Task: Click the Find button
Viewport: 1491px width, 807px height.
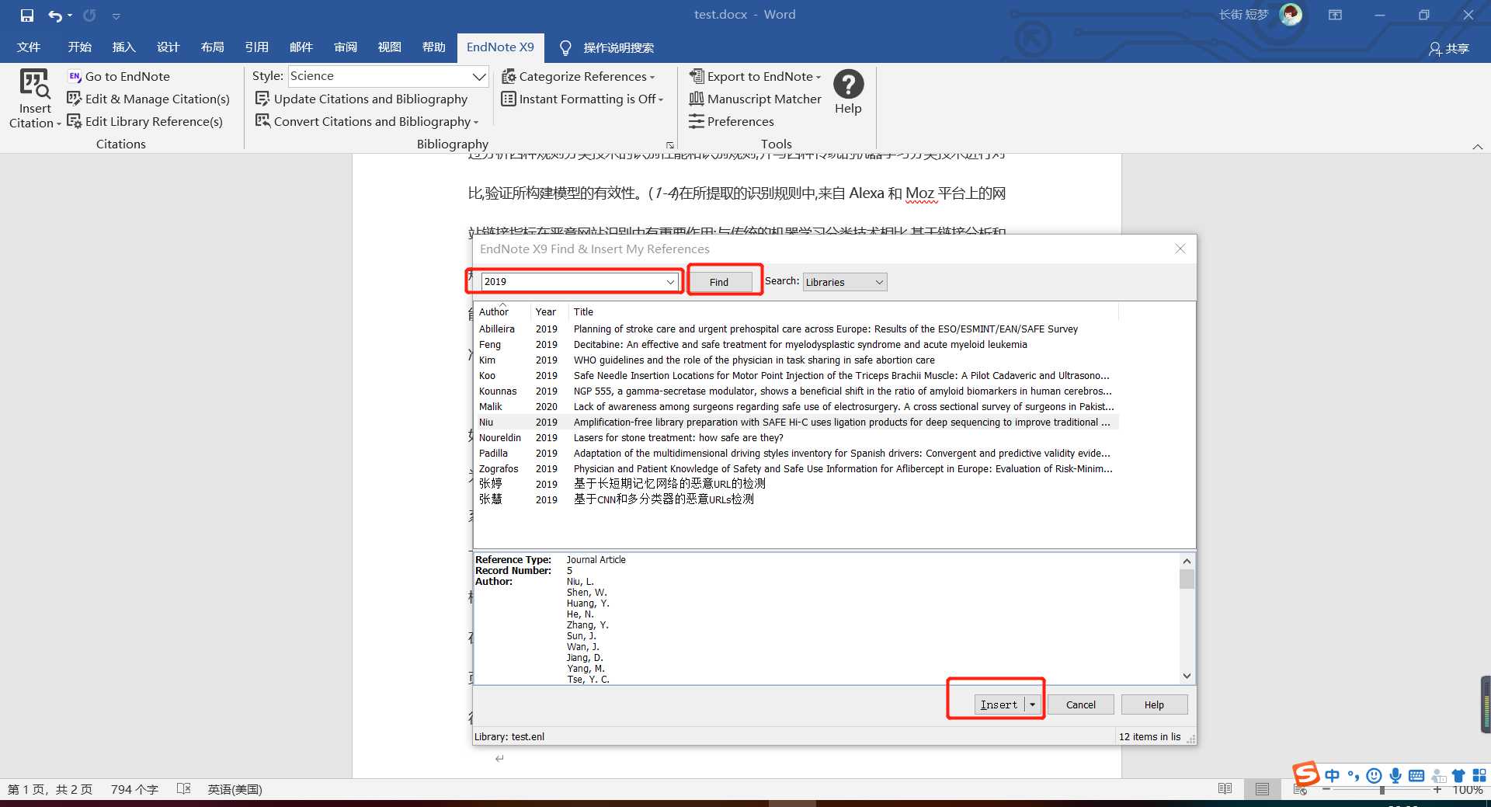Action: point(719,282)
